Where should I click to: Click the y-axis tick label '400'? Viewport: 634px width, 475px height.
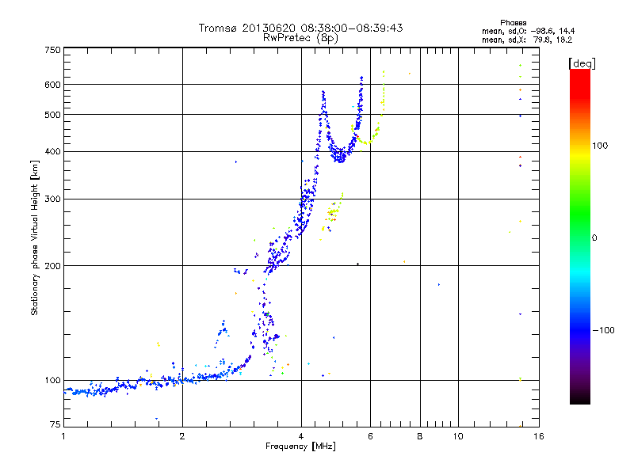pos(53,152)
